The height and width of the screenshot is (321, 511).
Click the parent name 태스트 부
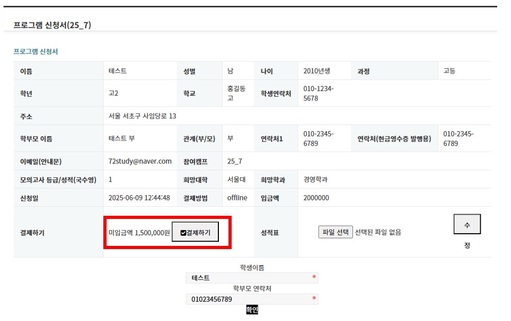[x=121, y=138]
